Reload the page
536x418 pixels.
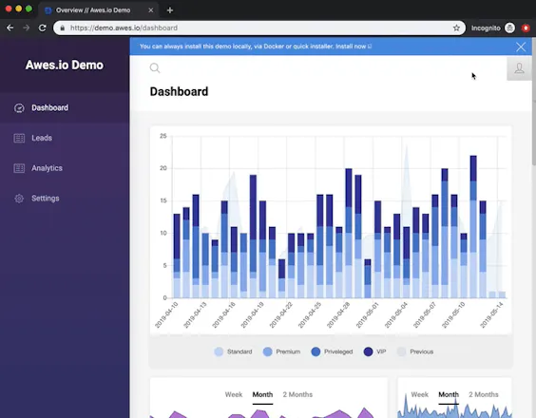click(x=43, y=28)
